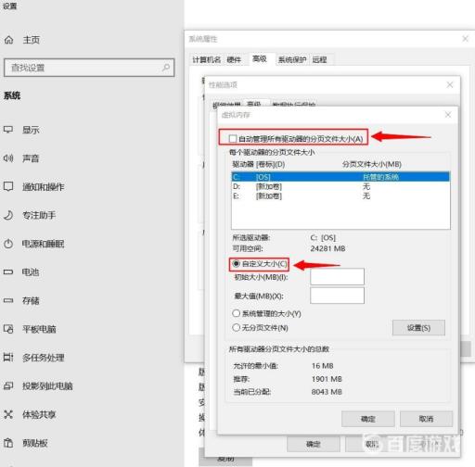Switch to 系统保护 tab in System Properties

coord(292,59)
